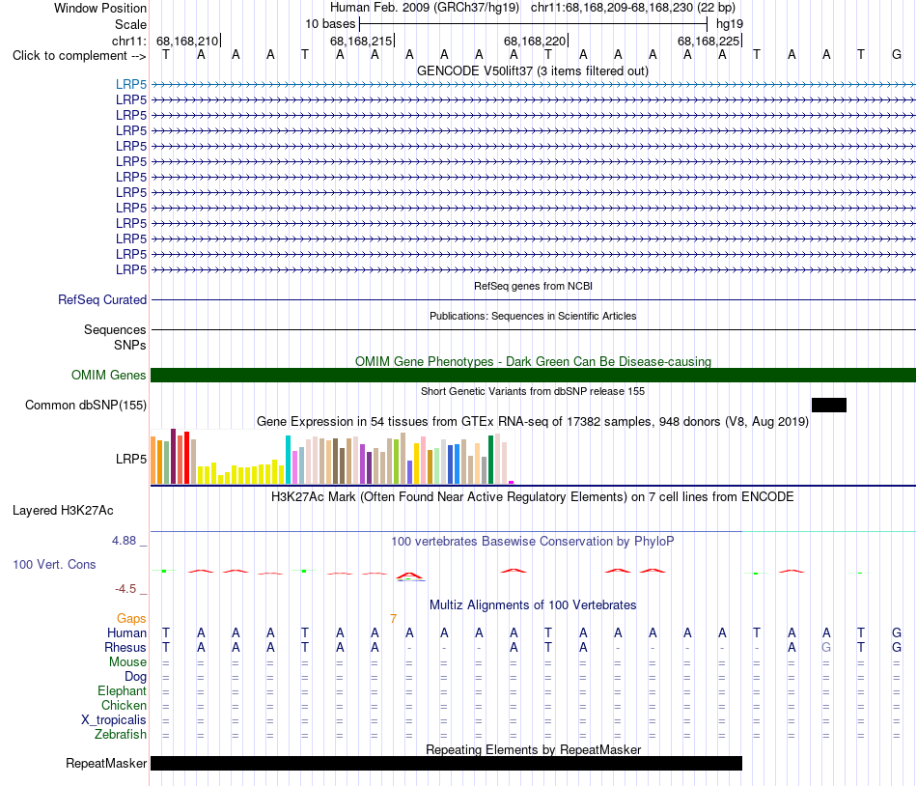Select the black dbSNP variant block
917x786 pixels.
829,405
